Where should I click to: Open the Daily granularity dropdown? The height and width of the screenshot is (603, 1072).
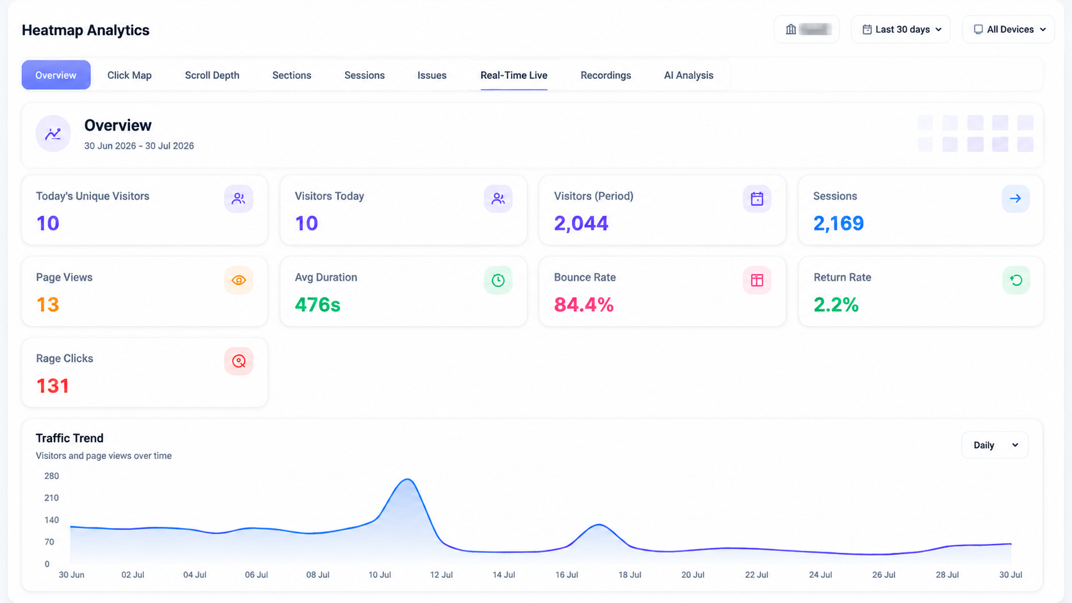pos(995,445)
